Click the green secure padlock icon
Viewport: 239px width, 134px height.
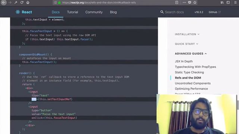pyautogui.click(x=59, y=3)
